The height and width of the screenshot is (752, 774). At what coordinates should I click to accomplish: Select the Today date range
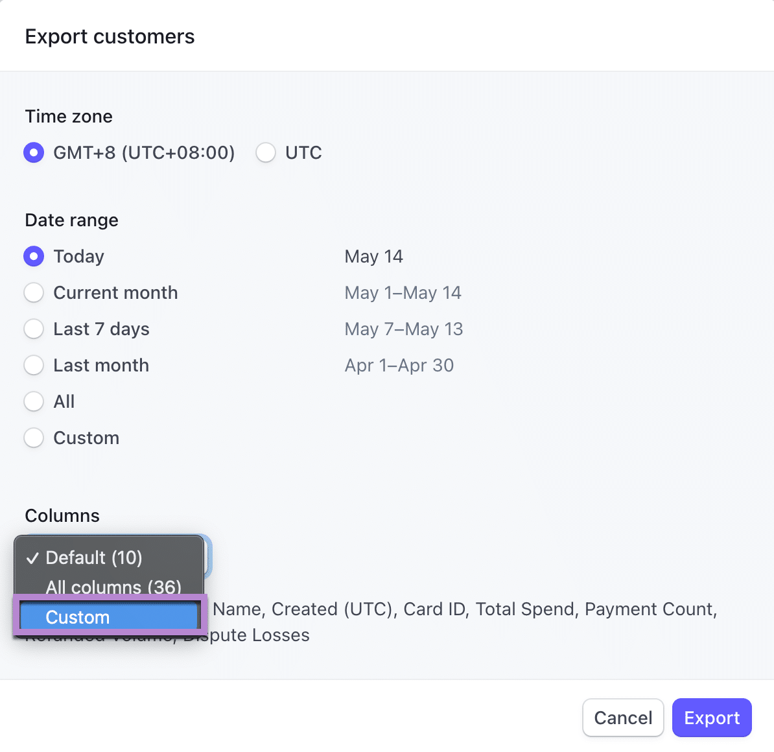coord(34,257)
